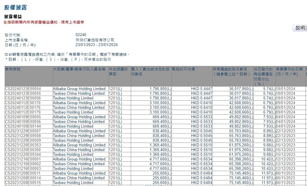The width and height of the screenshot is (307, 186).
Task: Click serial number CS20240112E00176
Action: tap(23, 108)
